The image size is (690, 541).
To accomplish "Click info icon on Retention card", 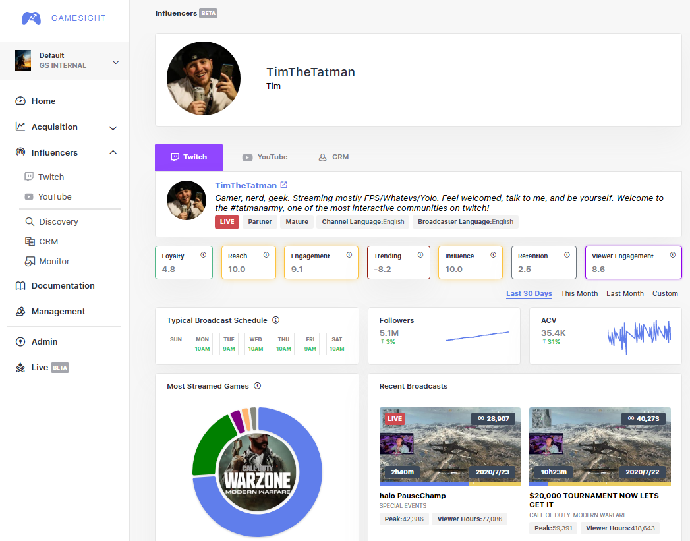I will (567, 255).
